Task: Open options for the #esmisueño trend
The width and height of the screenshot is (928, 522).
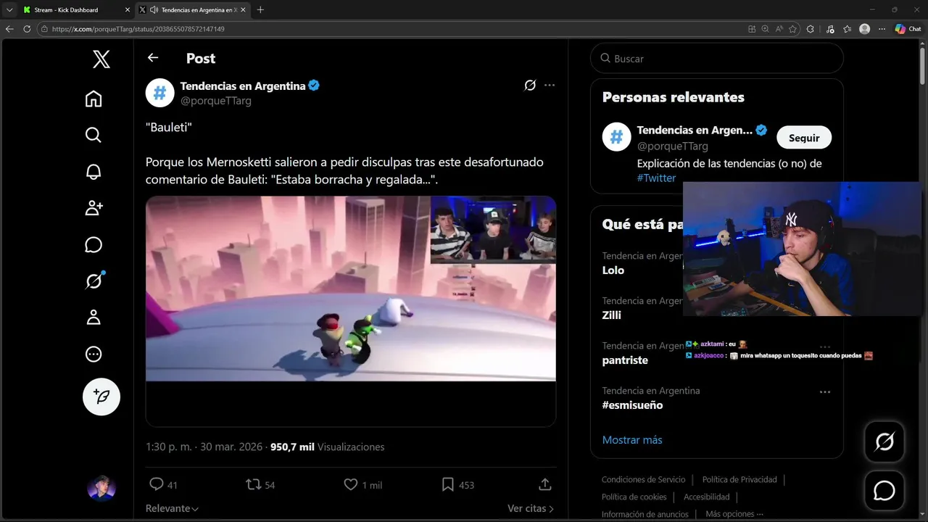Action: pyautogui.click(x=824, y=391)
